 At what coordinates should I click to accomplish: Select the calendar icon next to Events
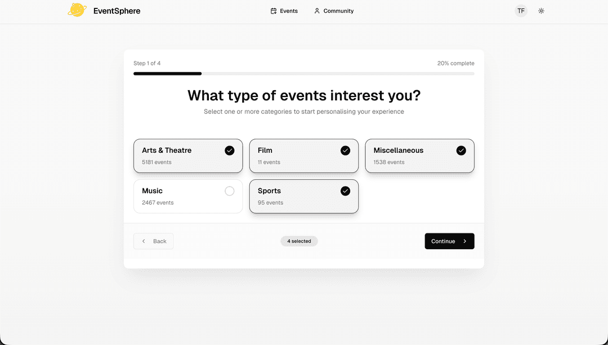[272, 11]
